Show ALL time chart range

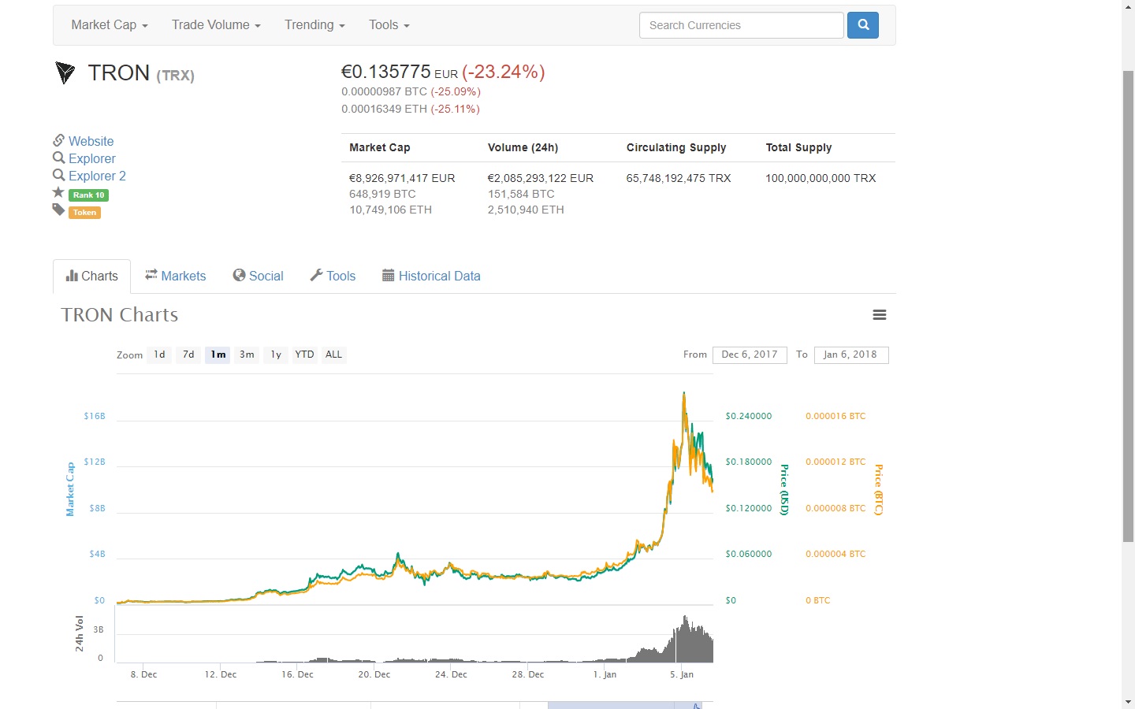(x=333, y=354)
